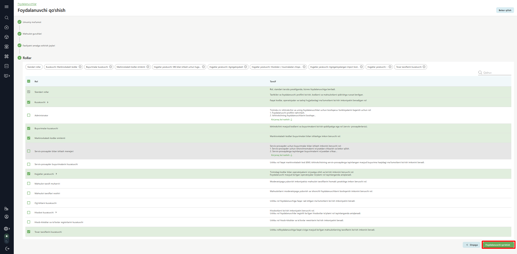Open the globe language selector
This screenshot has width=517, height=254.
pyautogui.click(x=7, y=229)
